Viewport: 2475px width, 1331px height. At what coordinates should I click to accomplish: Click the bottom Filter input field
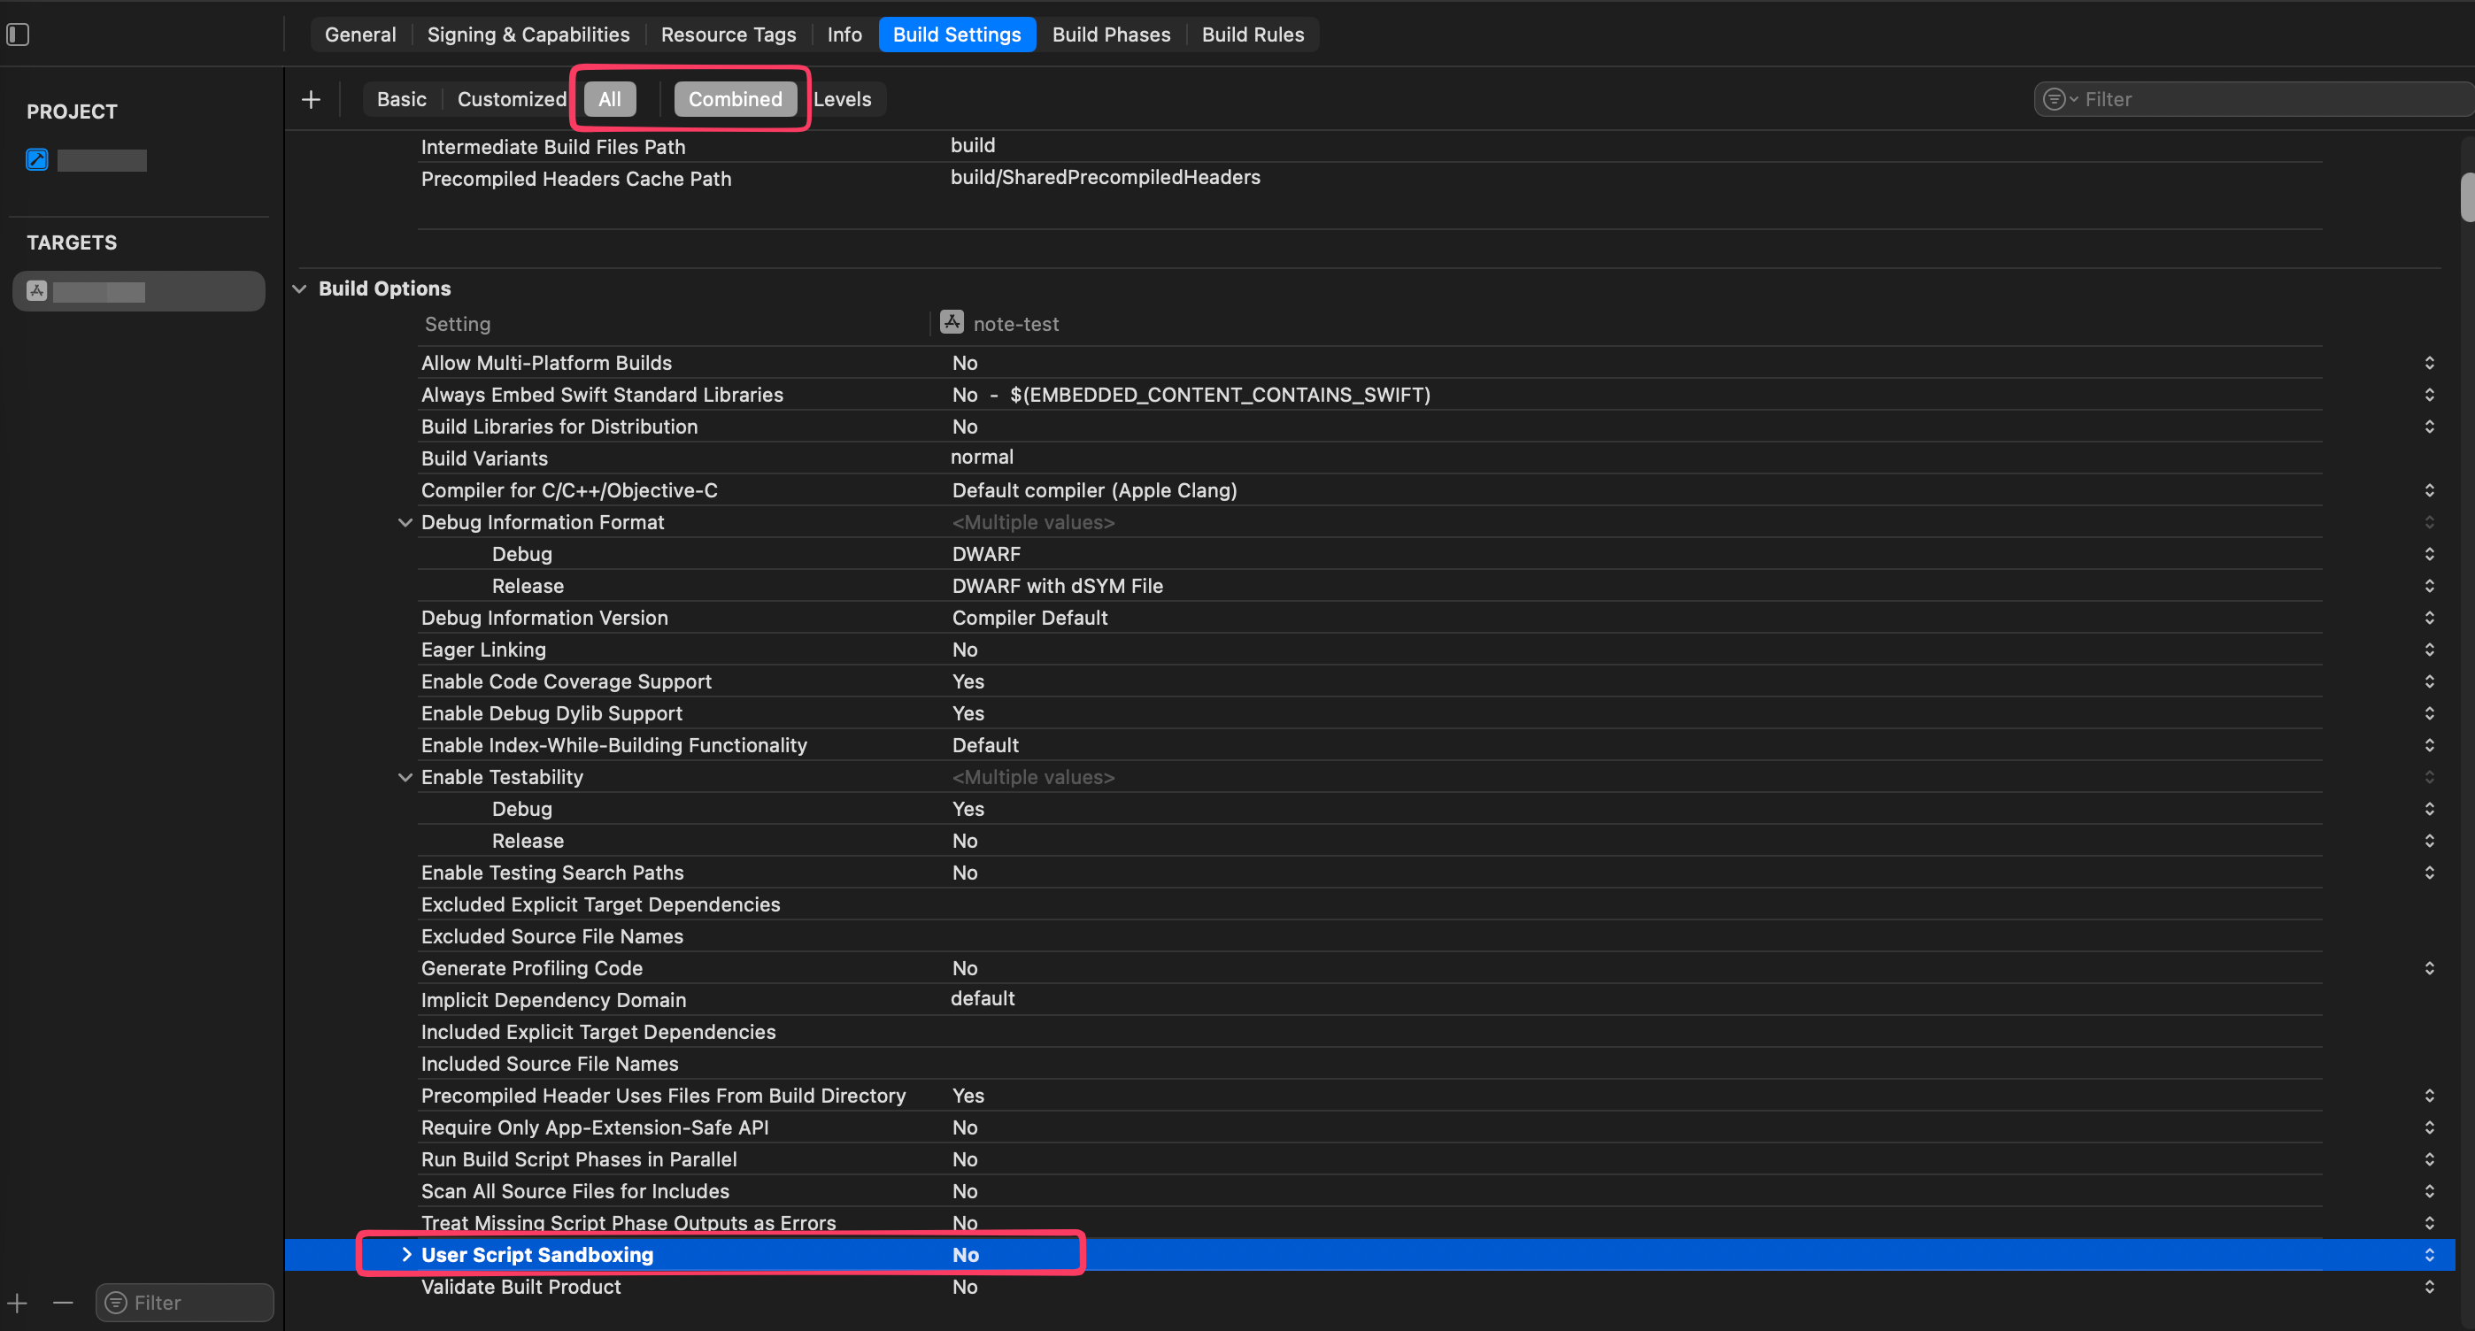[183, 1302]
